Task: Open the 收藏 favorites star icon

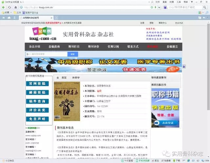Action: (x=3, y=12)
